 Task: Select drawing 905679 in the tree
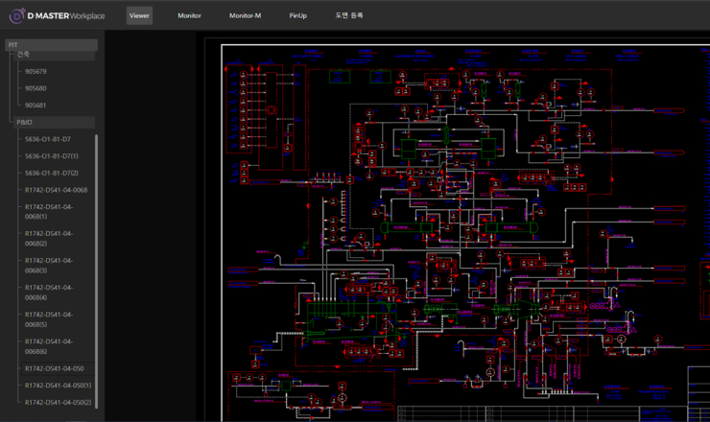click(35, 72)
